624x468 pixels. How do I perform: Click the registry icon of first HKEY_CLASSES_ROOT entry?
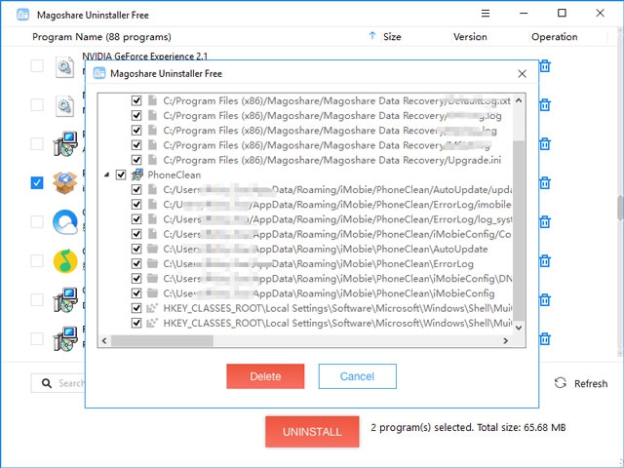152,308
